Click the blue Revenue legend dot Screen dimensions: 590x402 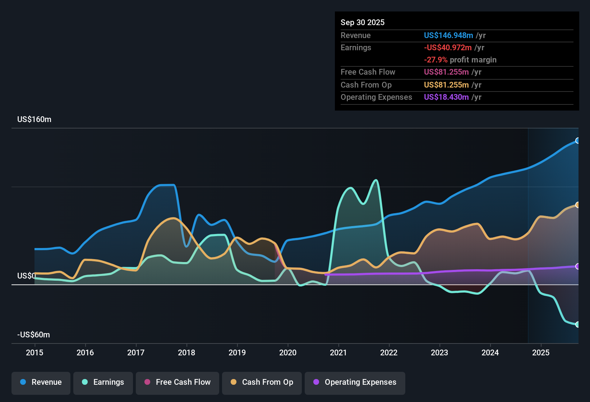[23, 382]
